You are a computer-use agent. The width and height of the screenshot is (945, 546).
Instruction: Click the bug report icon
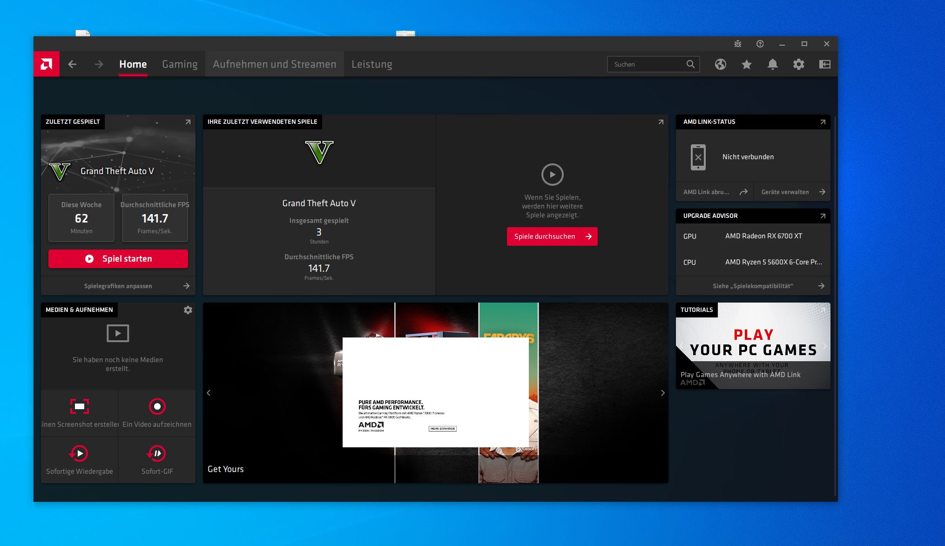coord(737,44)
